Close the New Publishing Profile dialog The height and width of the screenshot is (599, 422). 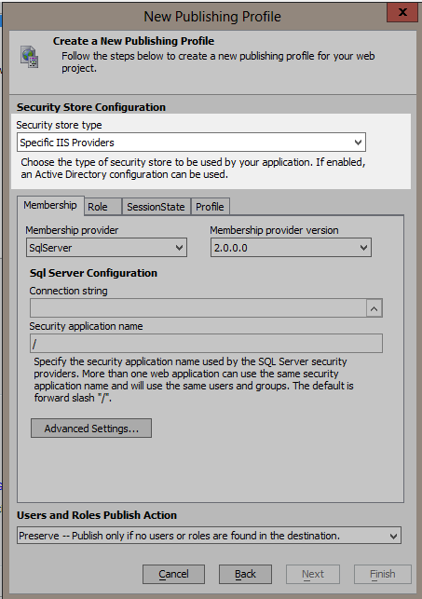coord(402,12)
